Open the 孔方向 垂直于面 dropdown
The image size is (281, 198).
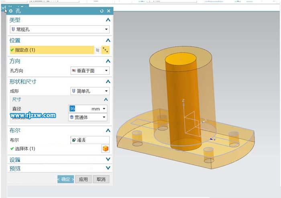click(x=90, y=71)
